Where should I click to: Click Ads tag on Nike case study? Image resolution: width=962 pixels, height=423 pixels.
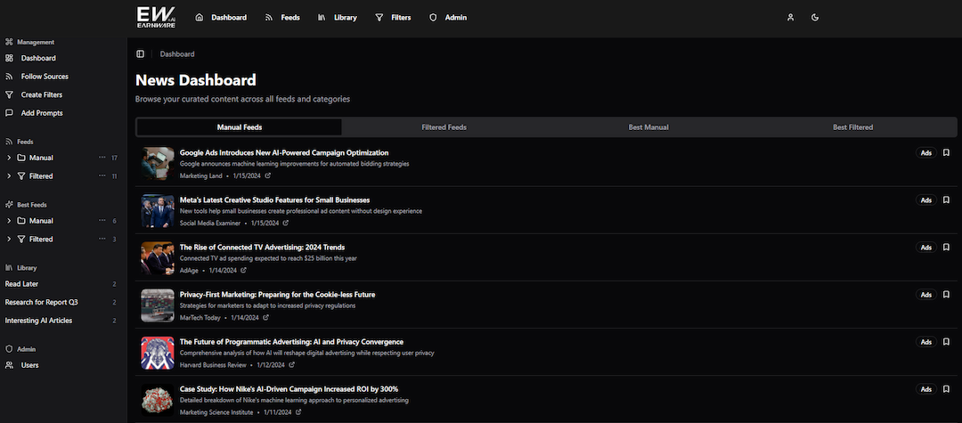pyautogui.click(x=925, y=388)
